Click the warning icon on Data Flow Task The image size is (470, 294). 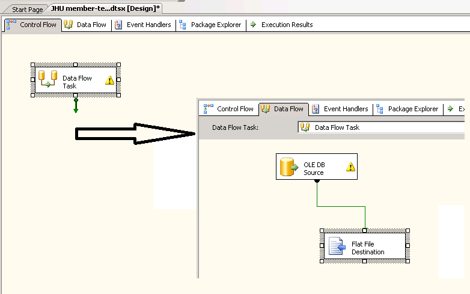tap(109, 80)
